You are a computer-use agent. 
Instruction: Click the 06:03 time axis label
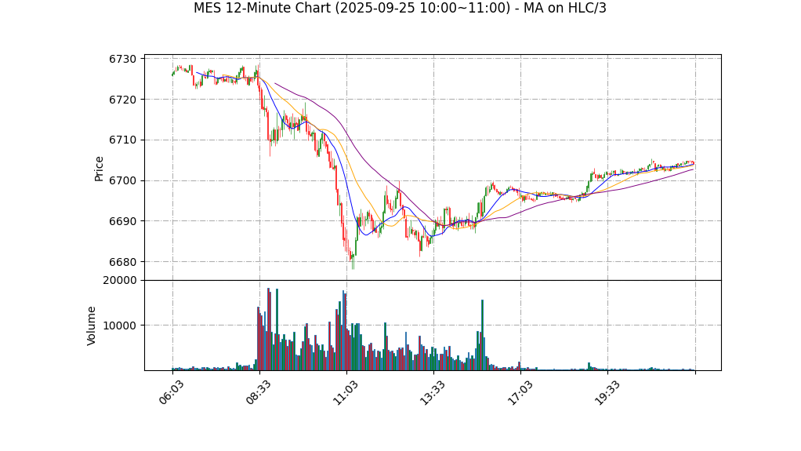pos(171,393)
